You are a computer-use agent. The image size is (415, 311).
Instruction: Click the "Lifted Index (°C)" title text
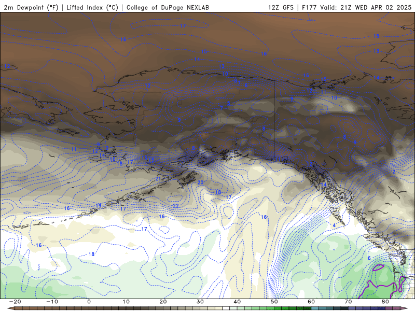pos(92,7)
